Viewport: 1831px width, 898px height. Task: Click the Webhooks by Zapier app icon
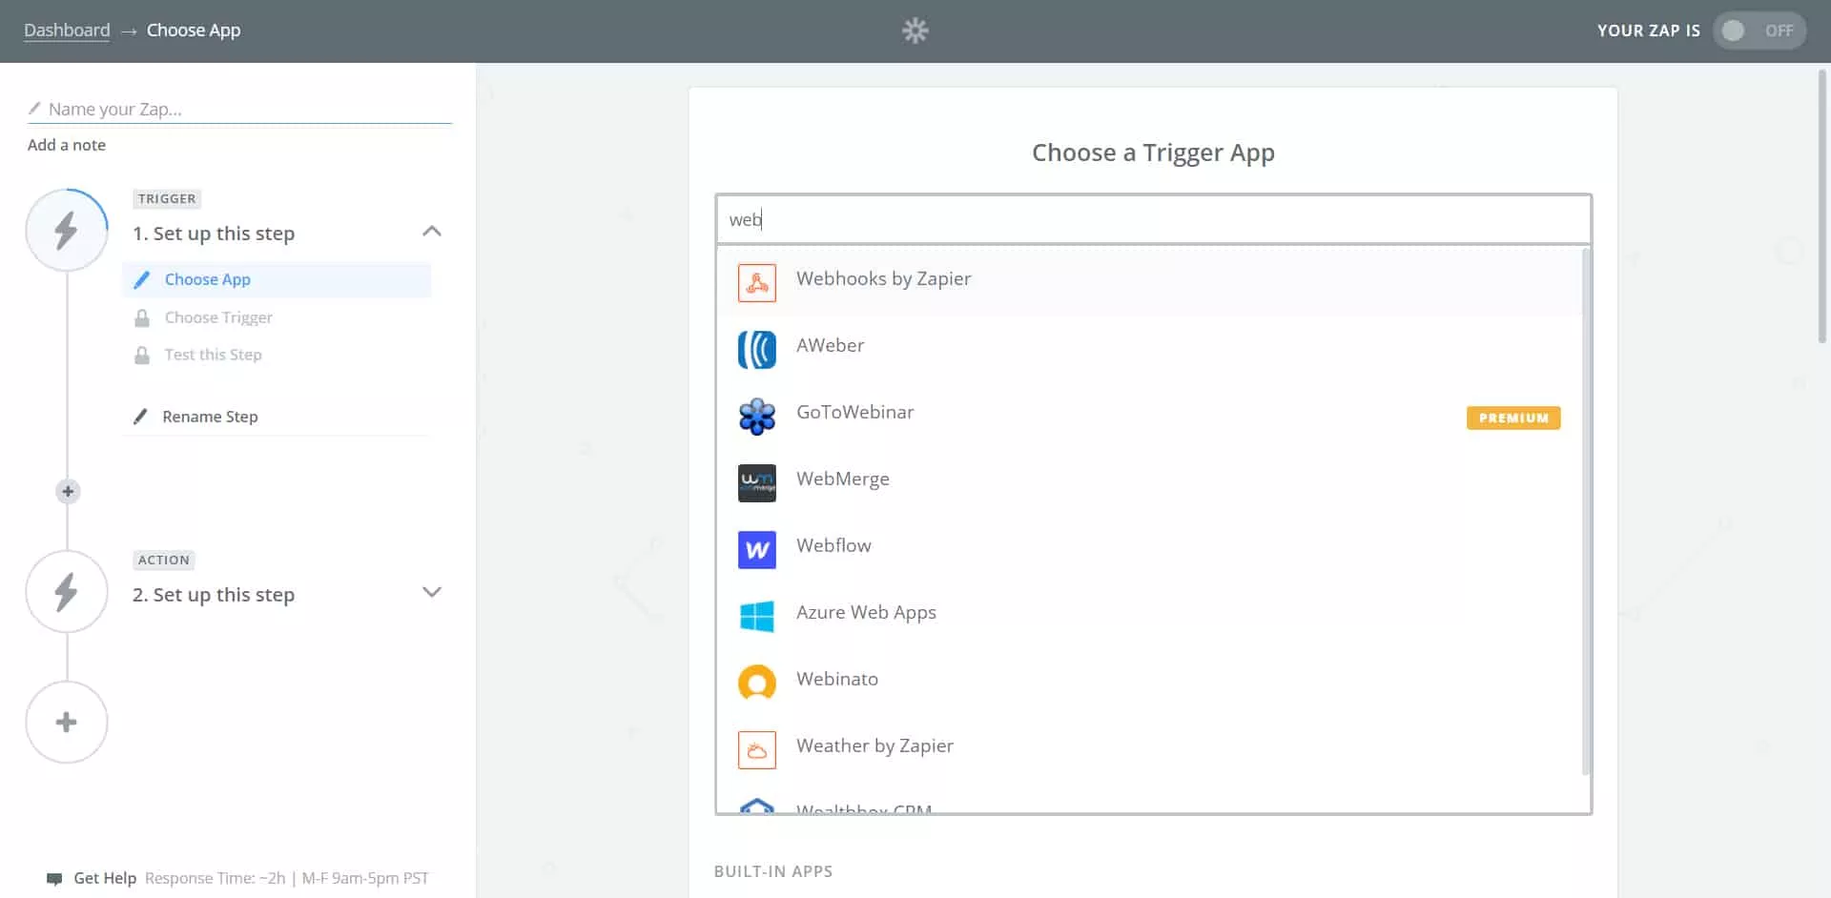tap(757, 282)
